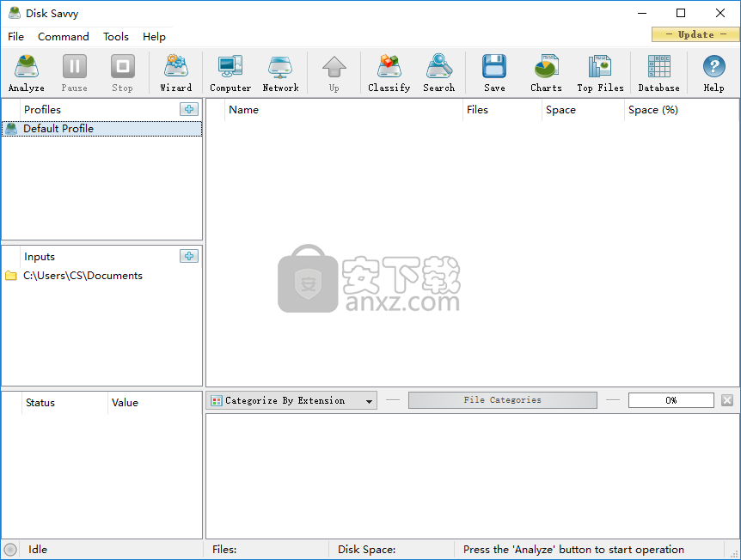Click the 'Idle' status bar text

[x=37, y=550]
